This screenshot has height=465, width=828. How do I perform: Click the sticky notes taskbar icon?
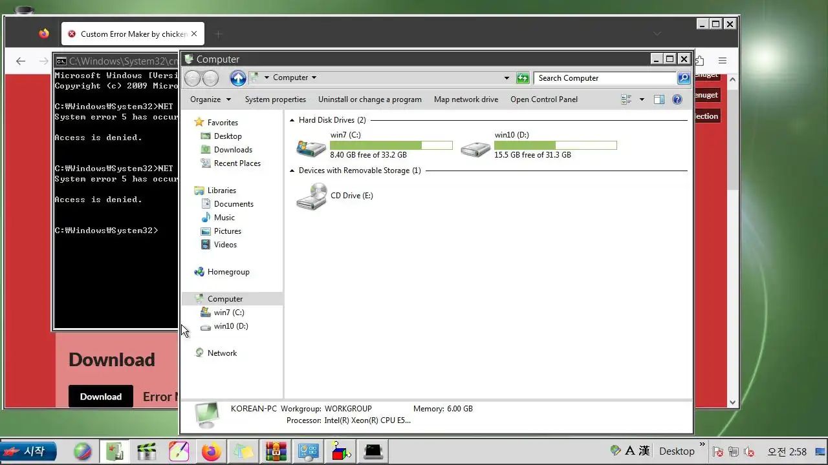tap(243, 451)
